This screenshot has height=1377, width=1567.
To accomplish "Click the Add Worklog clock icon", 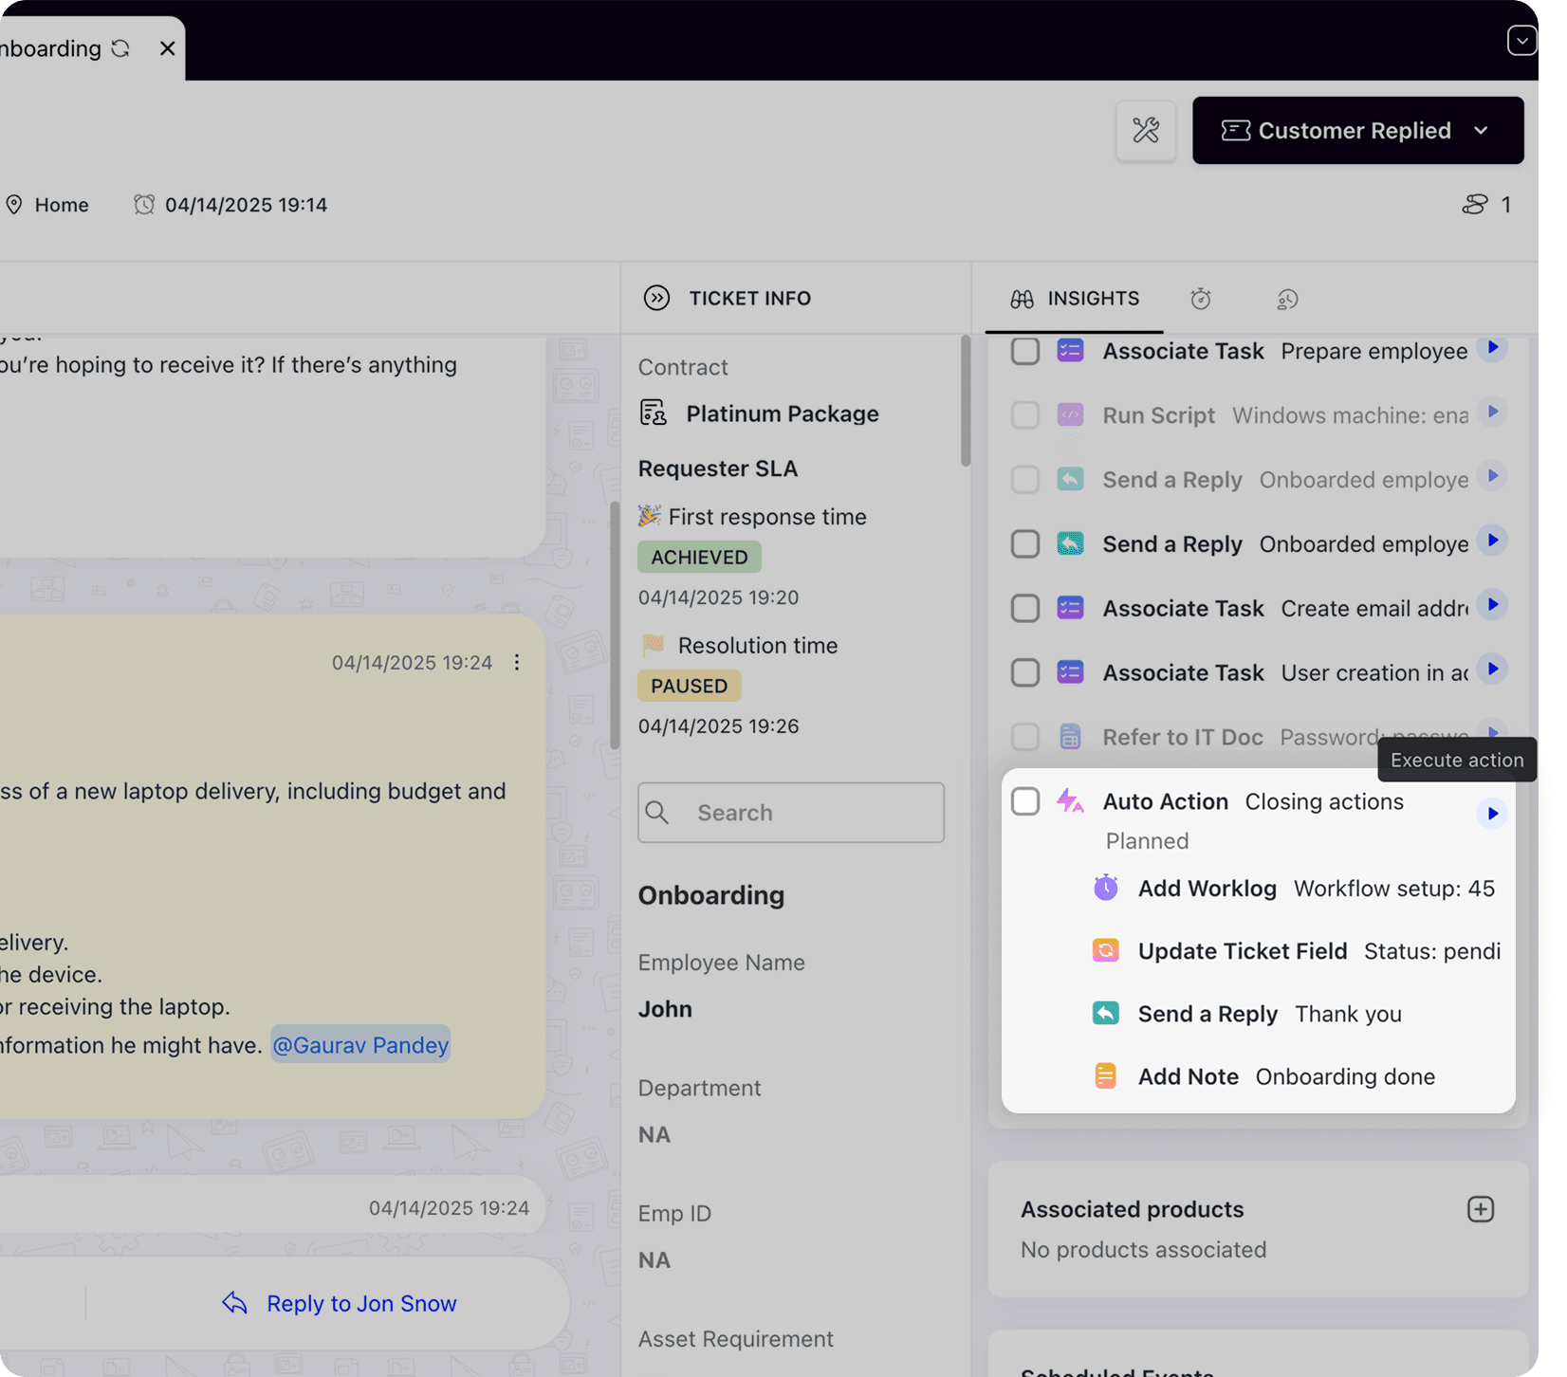I will click(x=1106, y=888).
